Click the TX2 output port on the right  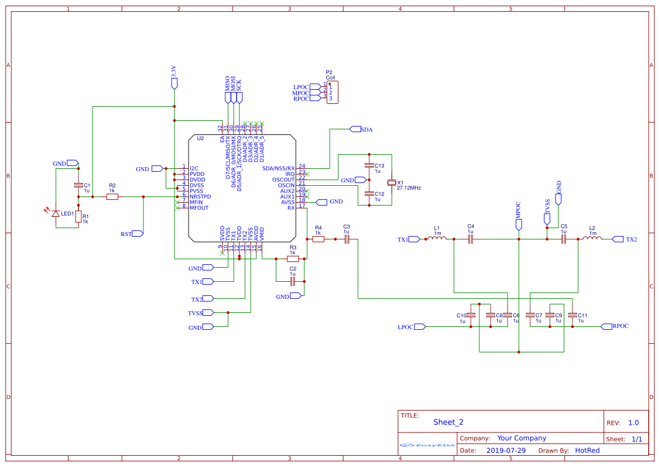click(618, 239)
